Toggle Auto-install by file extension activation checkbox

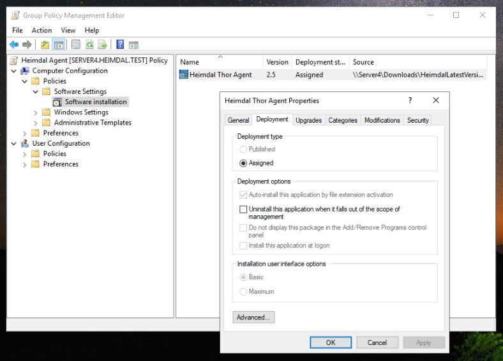243,195
